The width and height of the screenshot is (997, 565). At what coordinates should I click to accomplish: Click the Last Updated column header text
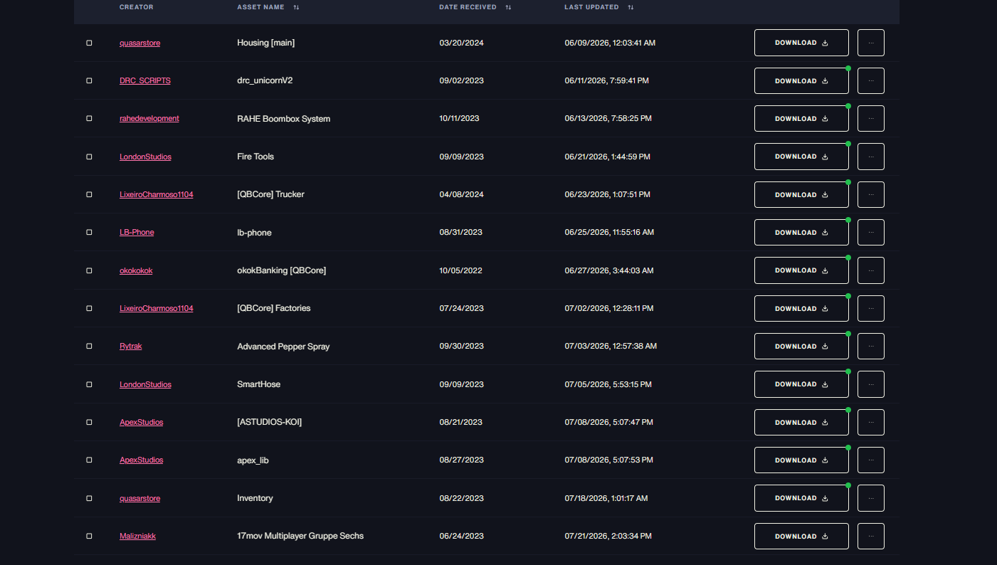pos(591,7)
